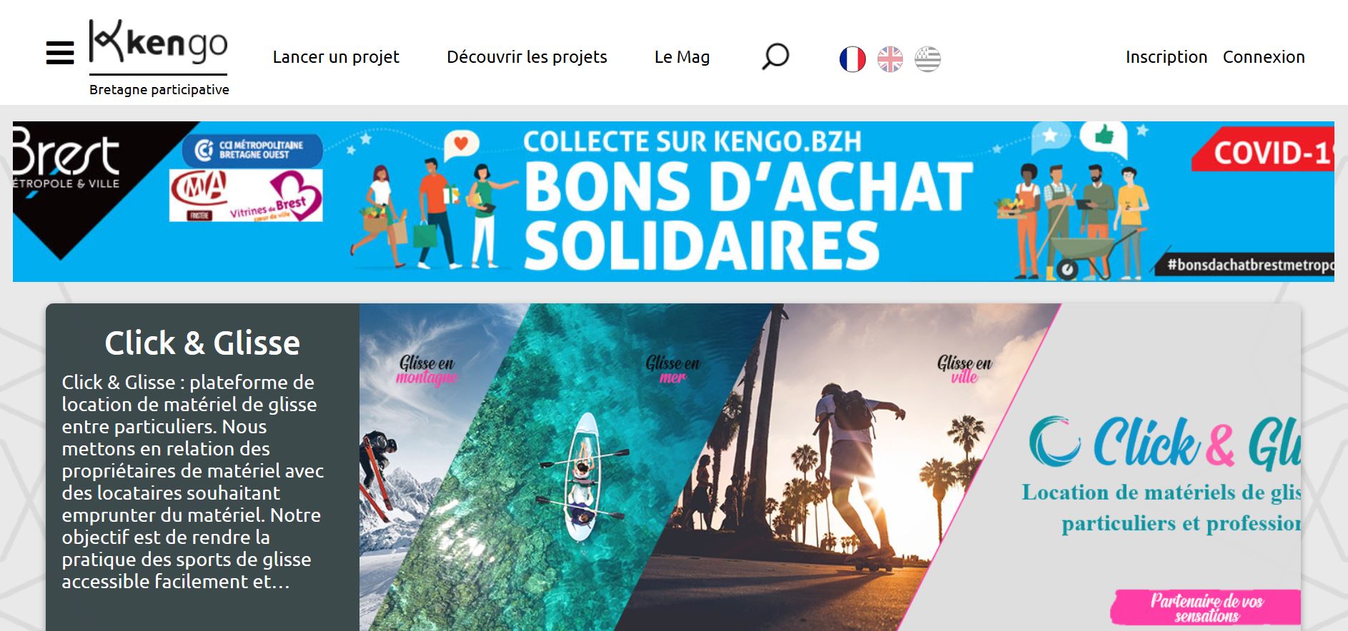Go to Découvrir les projets

pyautogui.click(x=527, y=57)
